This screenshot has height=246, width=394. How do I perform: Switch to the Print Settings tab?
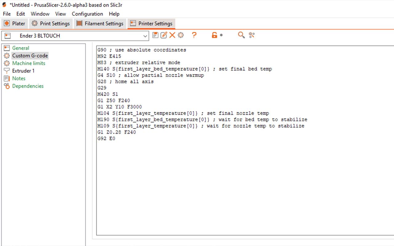point(51,24)
